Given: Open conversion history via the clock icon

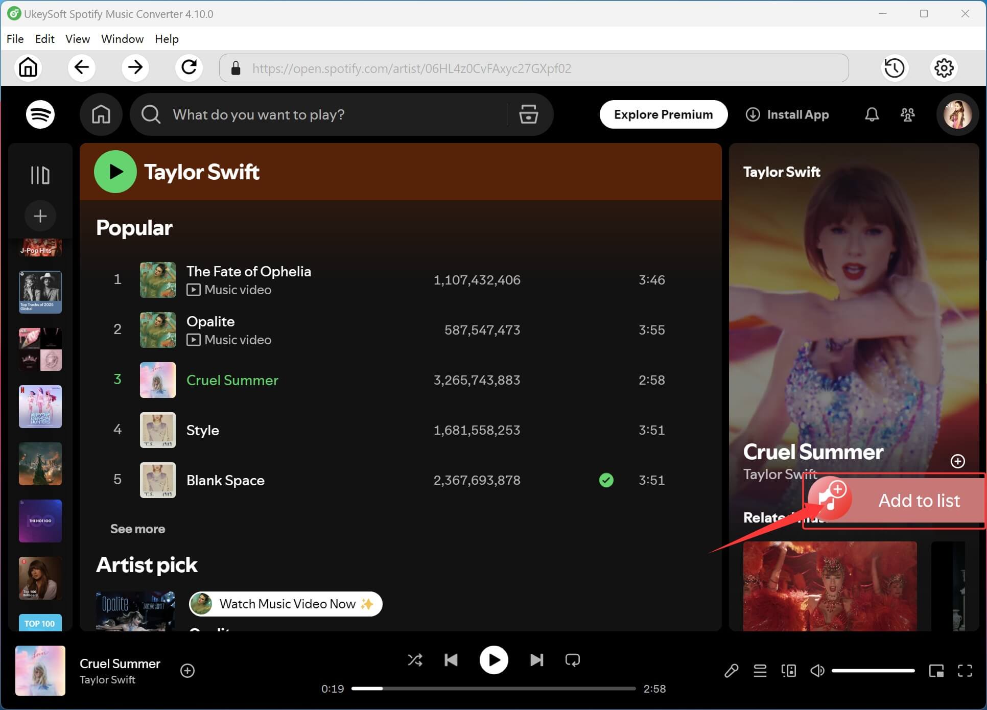Looking at the screenshot, I should (x=895, y=67).
